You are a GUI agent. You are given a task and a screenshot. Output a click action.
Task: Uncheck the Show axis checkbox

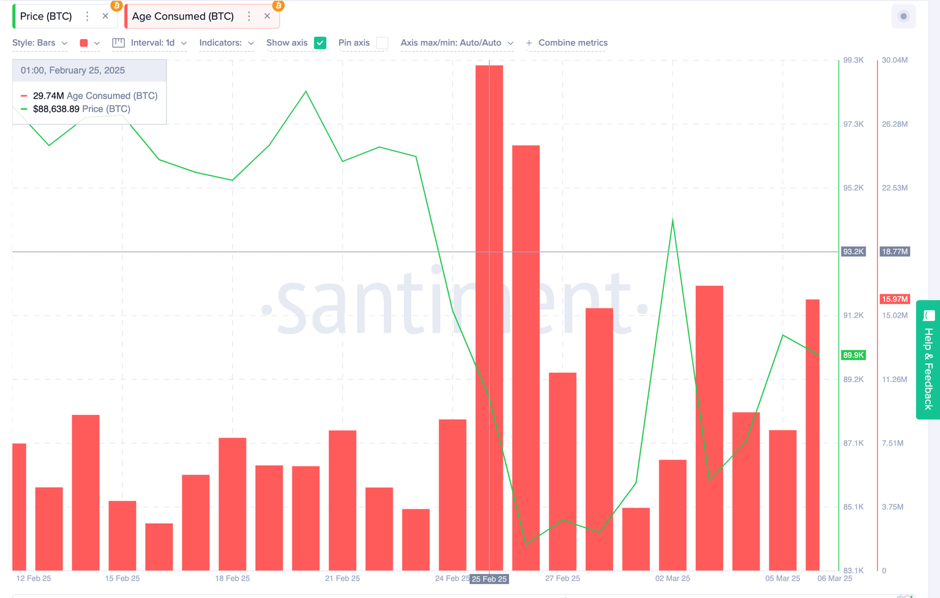tap(320, 43)
